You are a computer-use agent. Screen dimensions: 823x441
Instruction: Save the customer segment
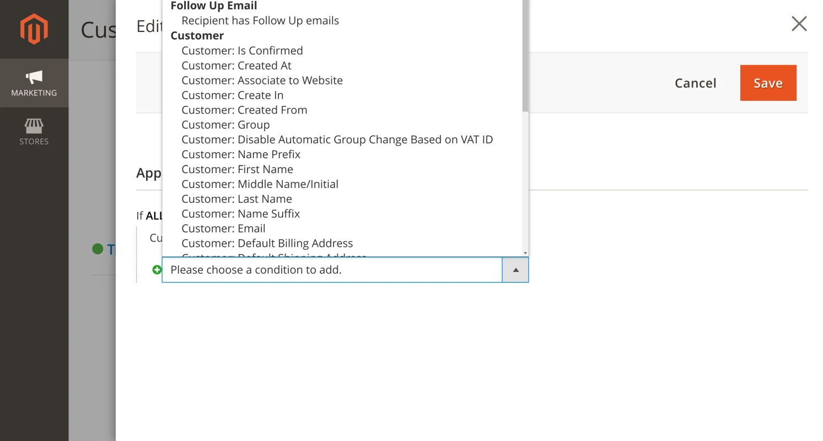coord(768,83)
